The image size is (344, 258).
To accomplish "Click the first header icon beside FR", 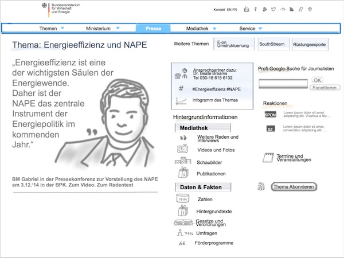I will 247,9.
